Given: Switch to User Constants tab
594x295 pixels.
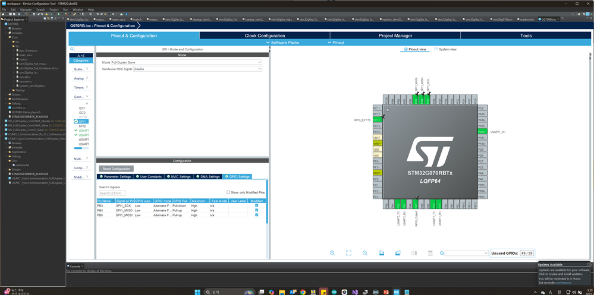Looking at the screenshot, I should (x=149, y=177).
